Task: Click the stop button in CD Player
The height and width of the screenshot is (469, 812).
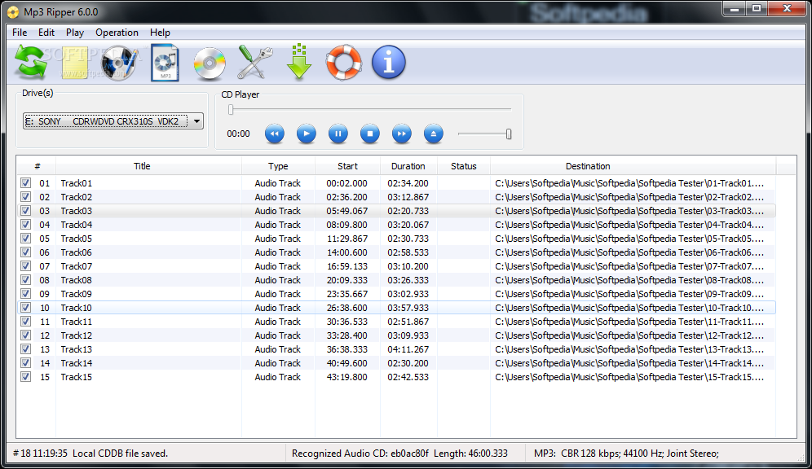Action: (x=370, y=134)
